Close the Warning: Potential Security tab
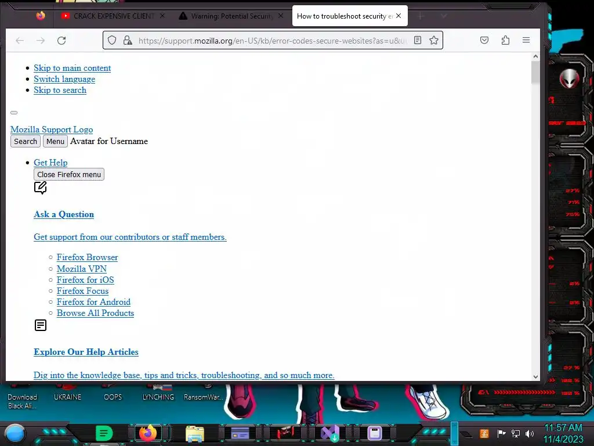Viewport: 594px width, 446px height. [x=281, y=16]
